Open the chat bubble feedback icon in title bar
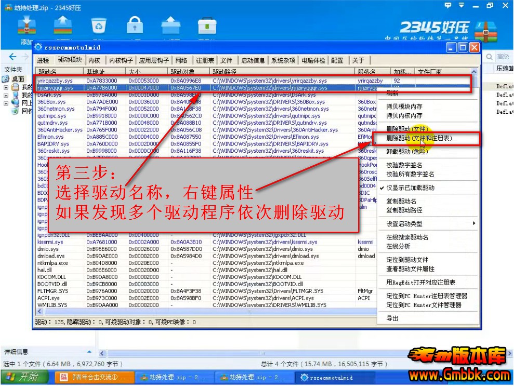The width and height of the screenshot is (514, 386). click(448, 5)
